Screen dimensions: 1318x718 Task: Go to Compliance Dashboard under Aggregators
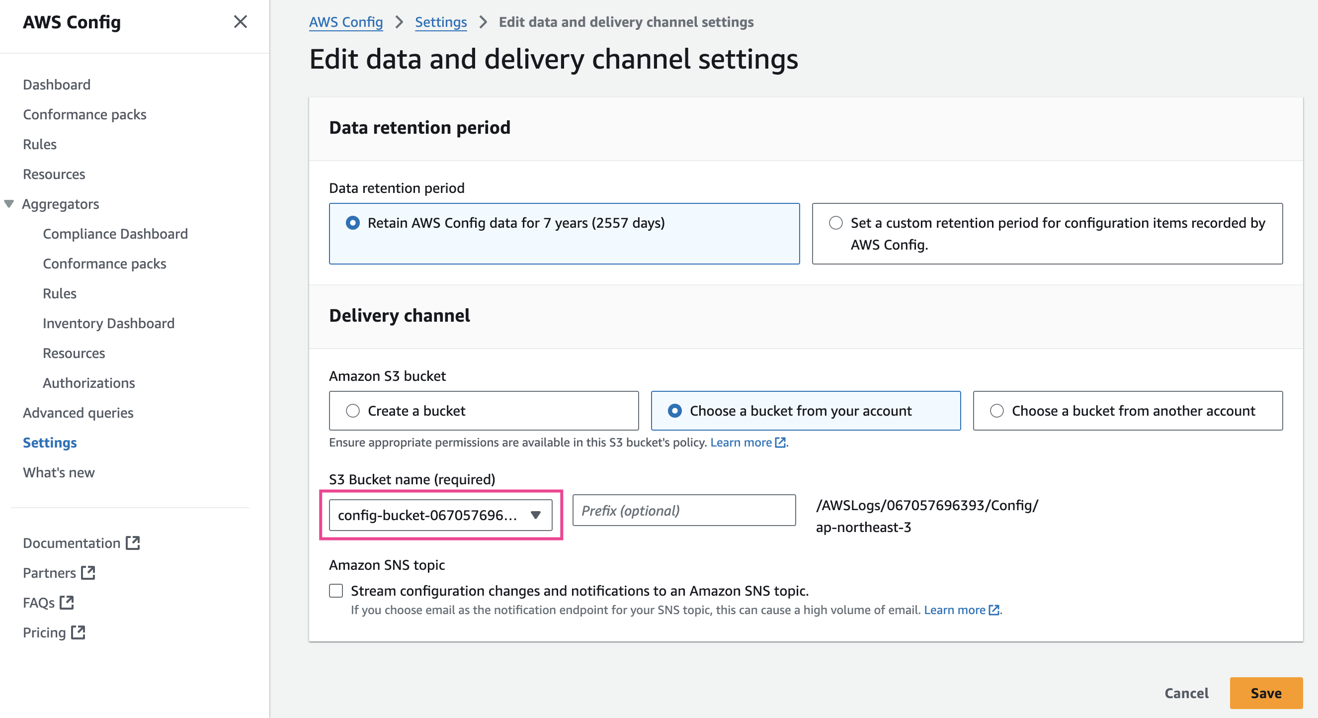(115, 233)
